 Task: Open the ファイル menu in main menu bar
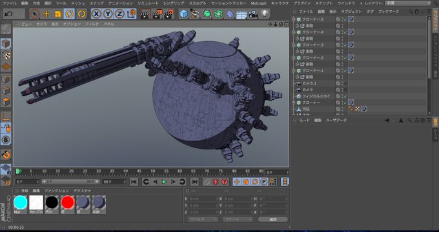click(9, 3)
